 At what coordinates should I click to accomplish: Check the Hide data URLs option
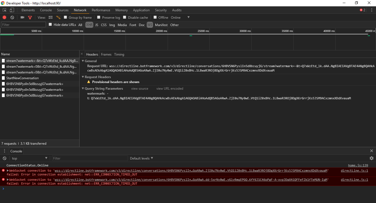click(50, 24)
